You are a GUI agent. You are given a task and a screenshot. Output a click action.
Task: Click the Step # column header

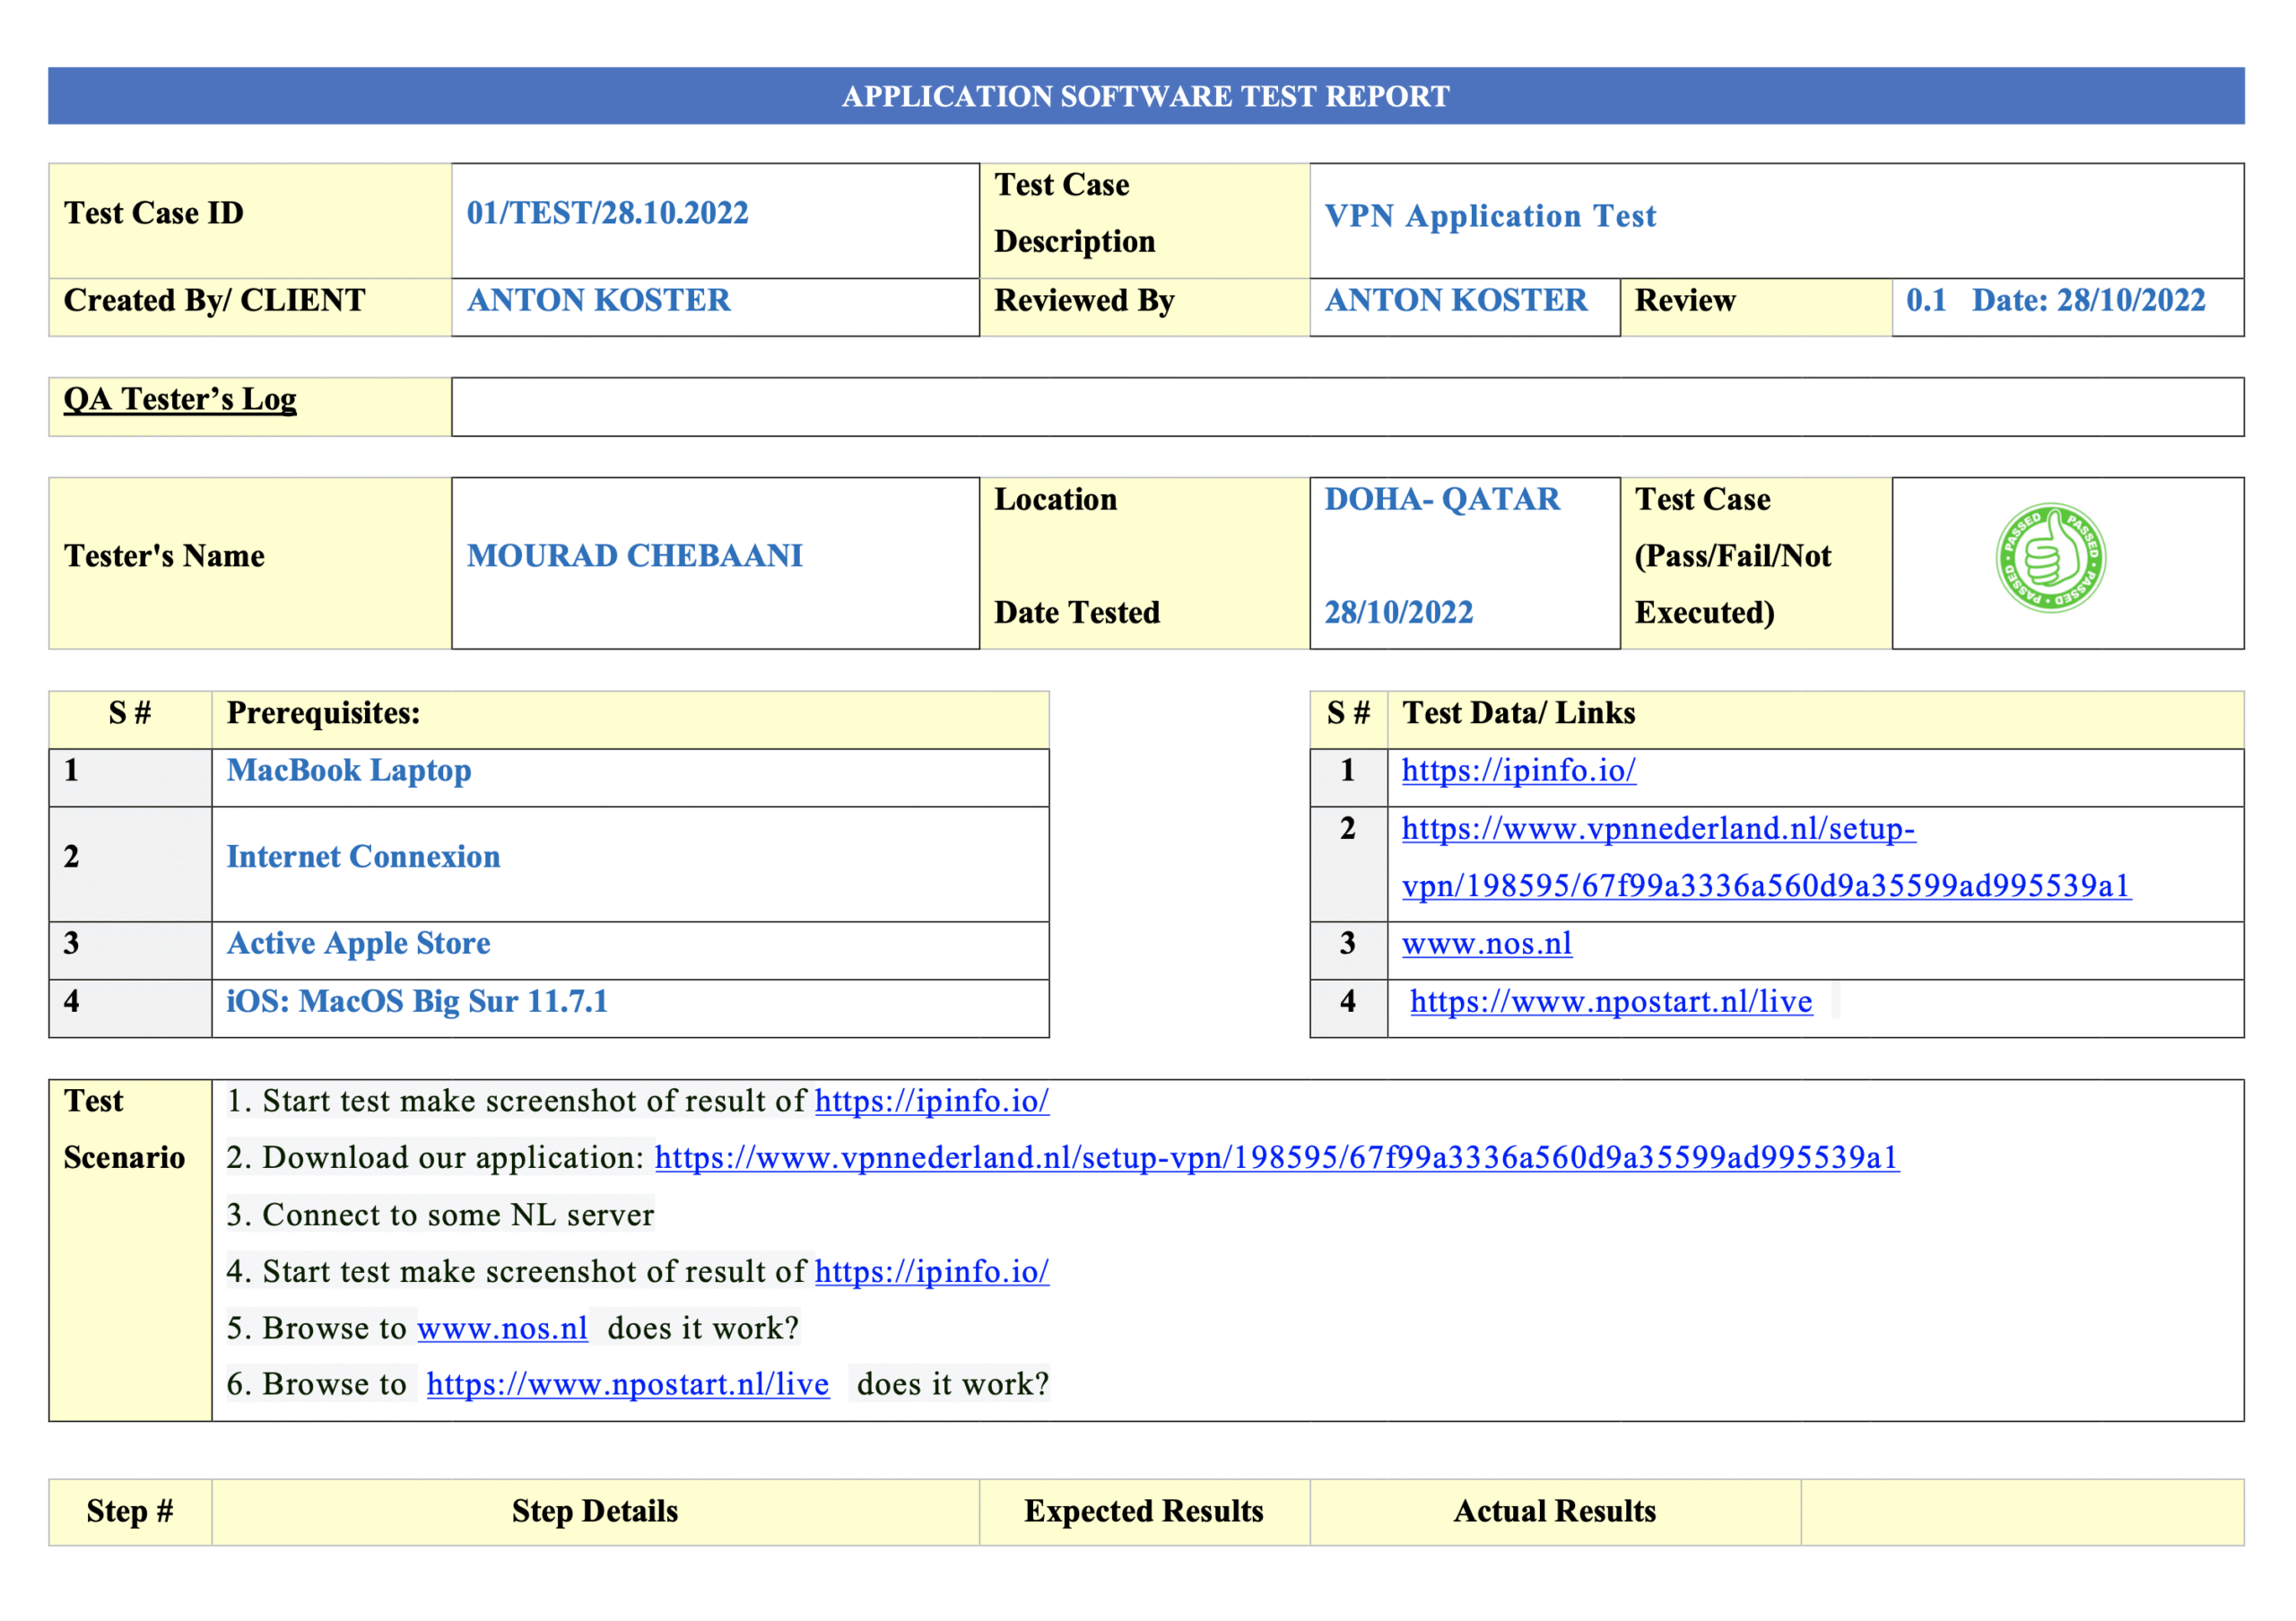pyautogui.click(x=130, y=1511)
